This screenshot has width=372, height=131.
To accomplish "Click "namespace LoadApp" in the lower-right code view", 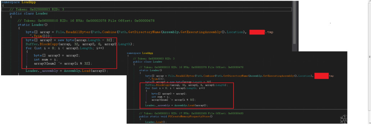I will pyautogui.click(x=140, y=53).
